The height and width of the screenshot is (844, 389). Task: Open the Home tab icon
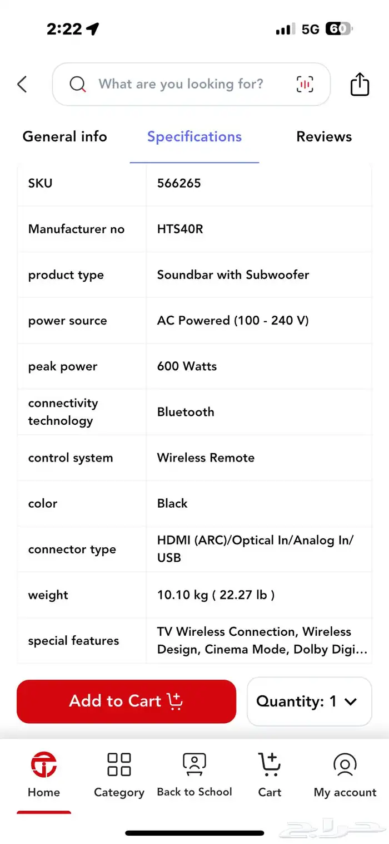coord(44,764)
